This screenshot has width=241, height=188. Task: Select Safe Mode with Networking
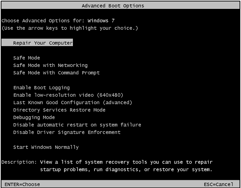(x=50, y=65)
